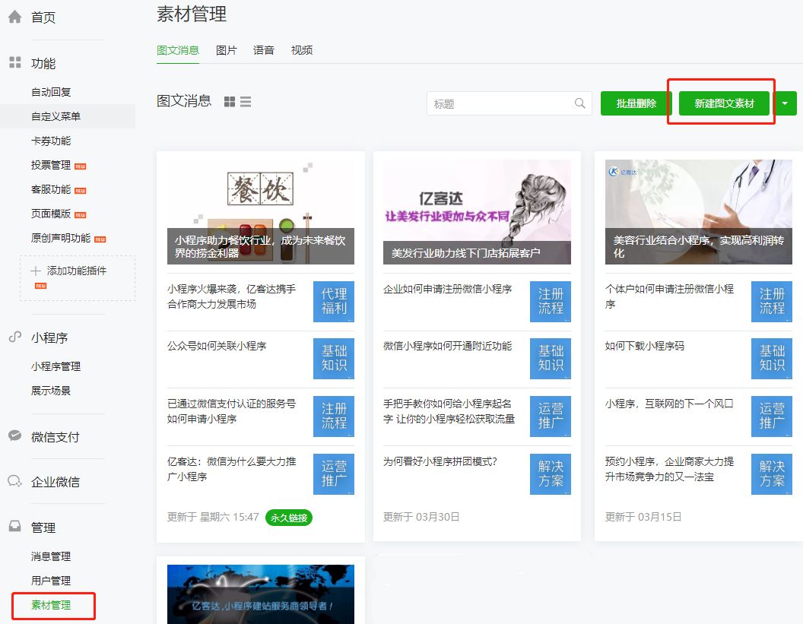Switch to the 图片 tab
Image resolution: width=803 pixels, height=624 pixels.
pyautogui.click(x=227, y=50)
